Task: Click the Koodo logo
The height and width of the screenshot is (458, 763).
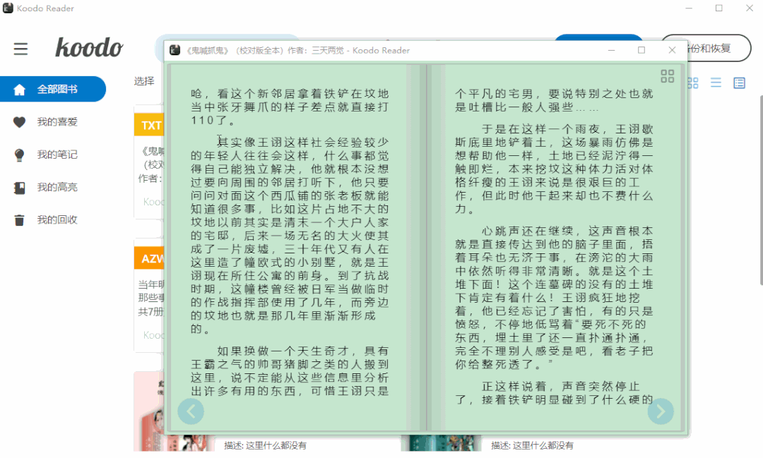Action: (90, 49)
